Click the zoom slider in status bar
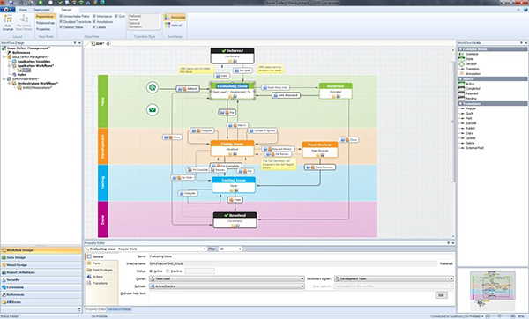This screenshot has height=319, width=529. tap(500, 316)
